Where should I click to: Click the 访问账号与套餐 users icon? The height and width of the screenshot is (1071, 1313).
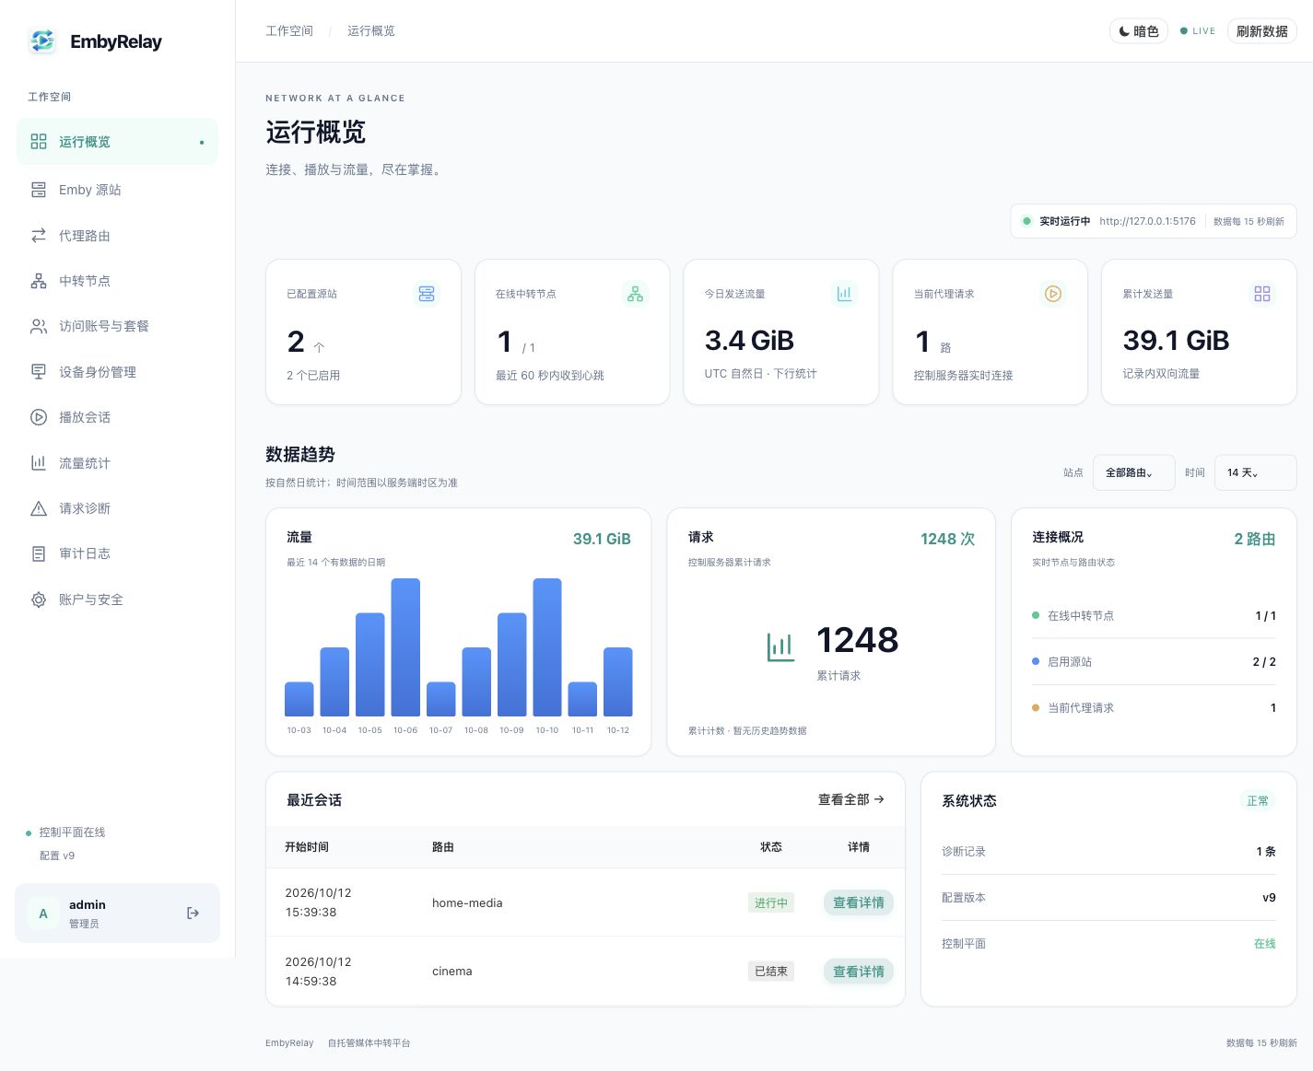(39, 326)
